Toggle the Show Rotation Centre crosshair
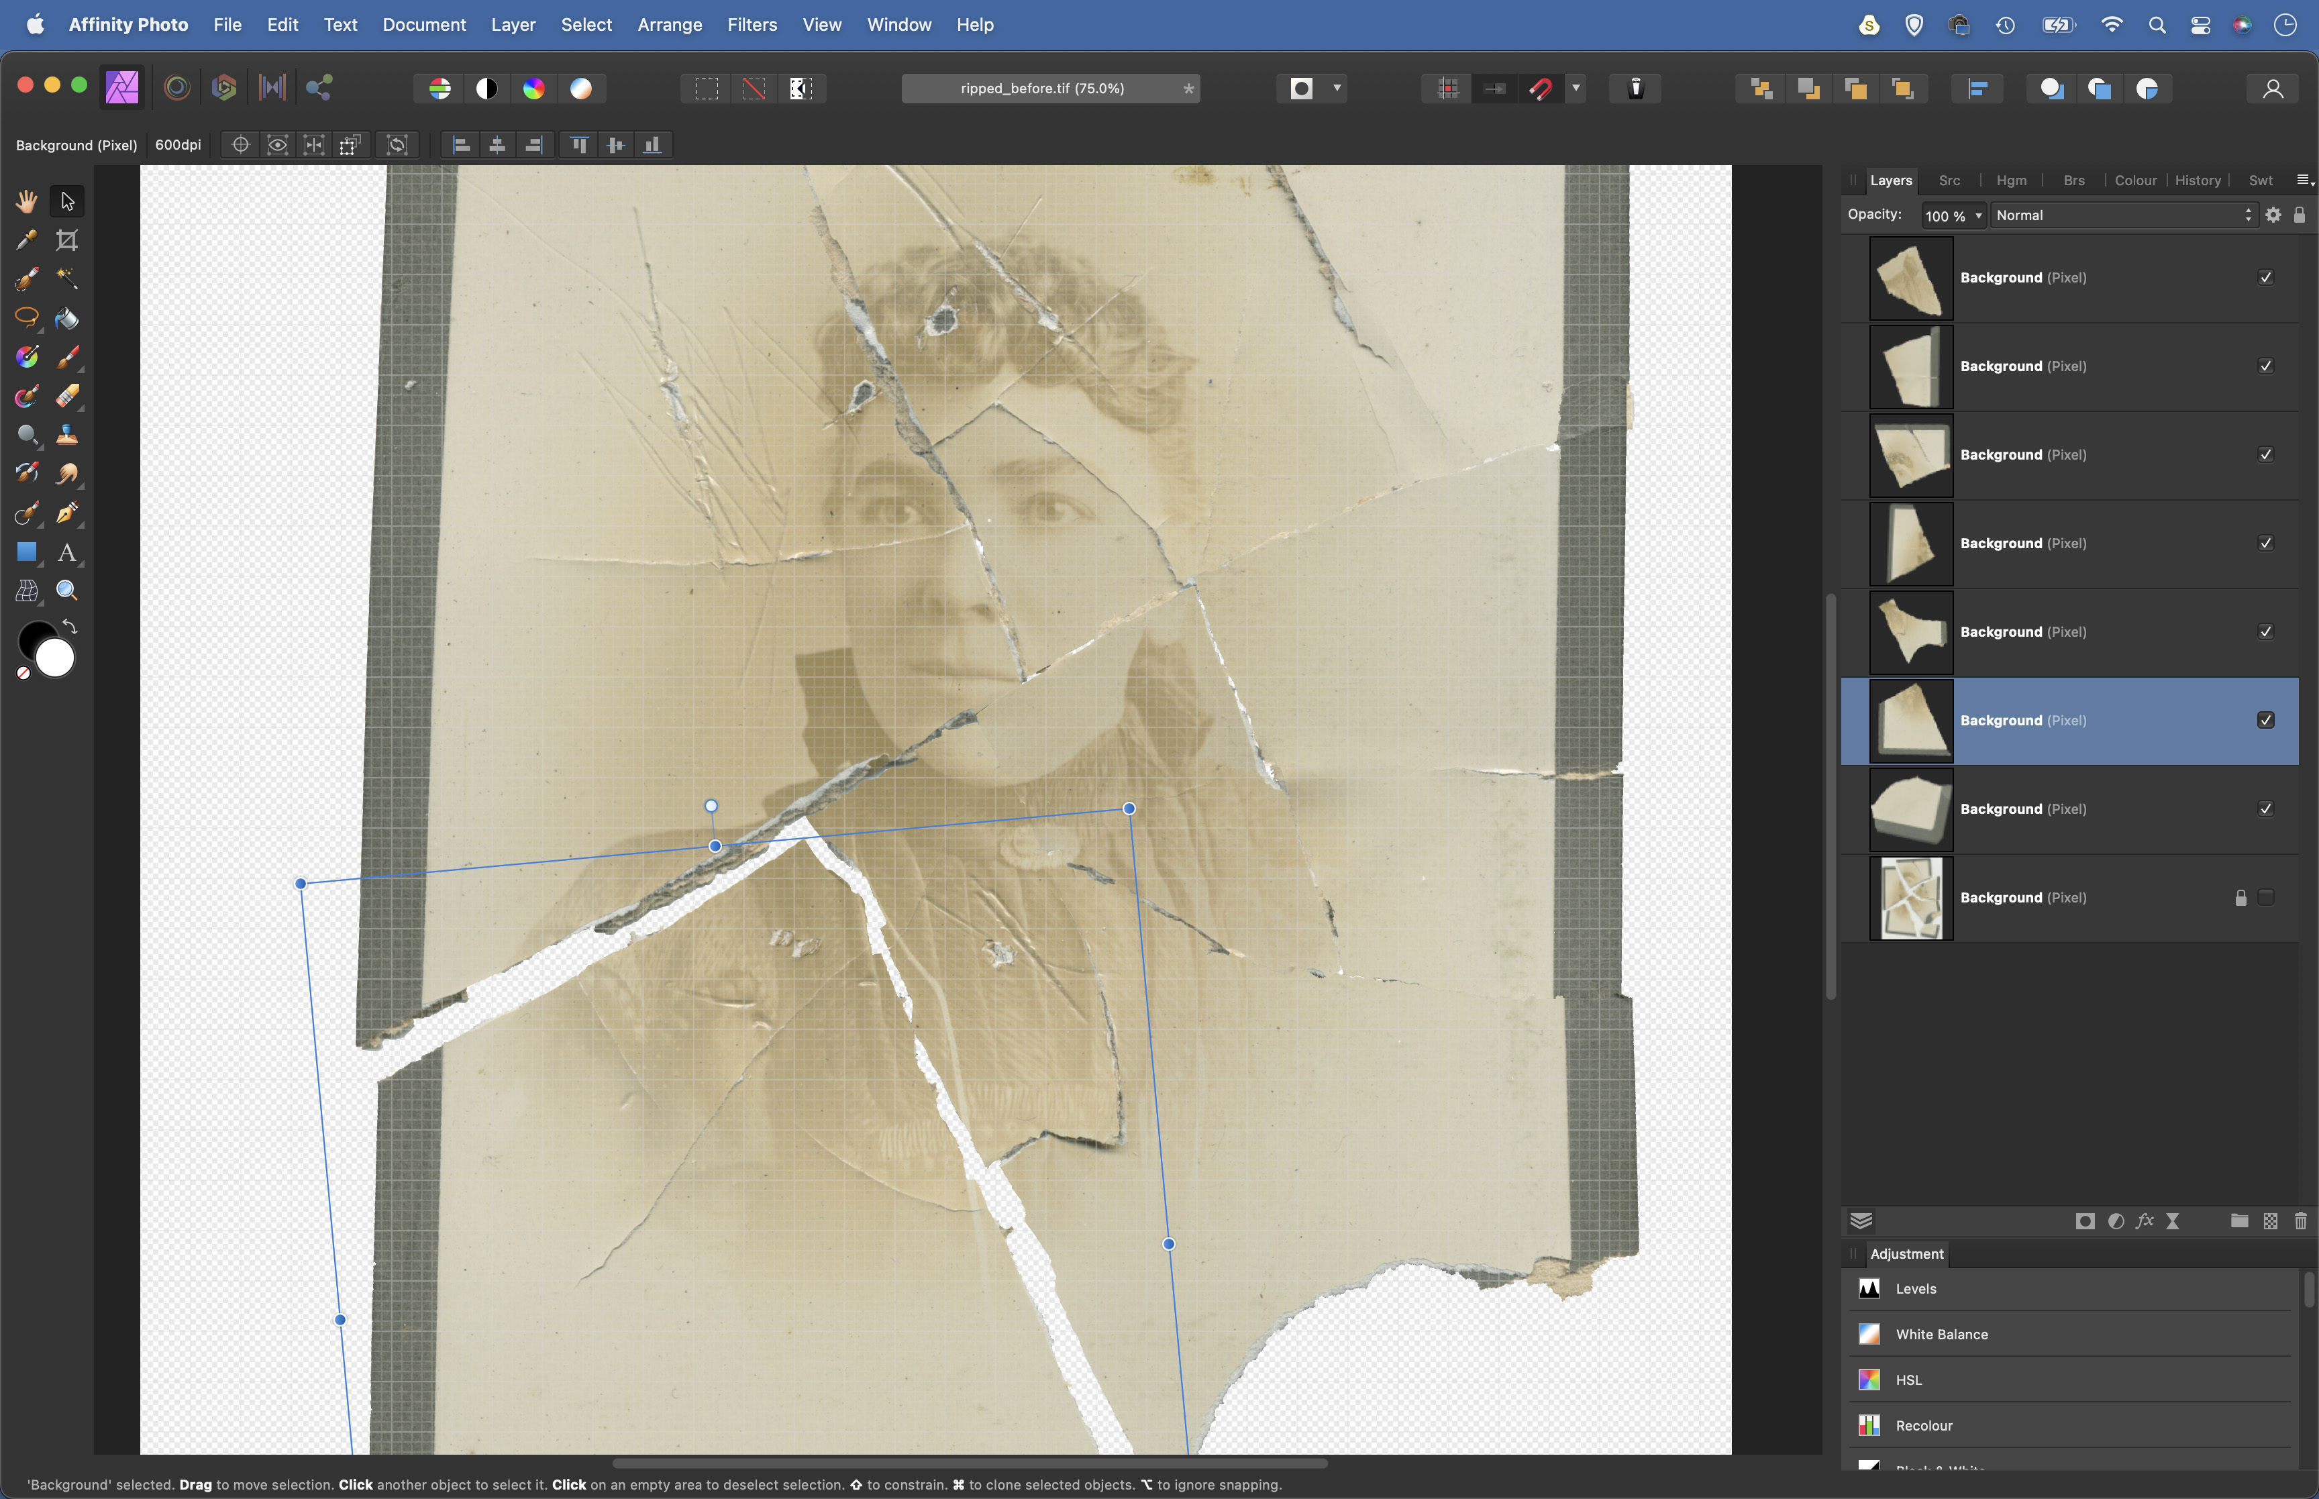 click(x=240, y=145)
